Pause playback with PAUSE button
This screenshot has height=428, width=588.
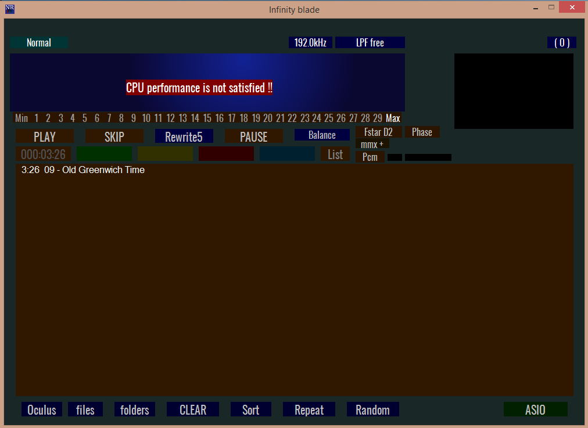254,136
